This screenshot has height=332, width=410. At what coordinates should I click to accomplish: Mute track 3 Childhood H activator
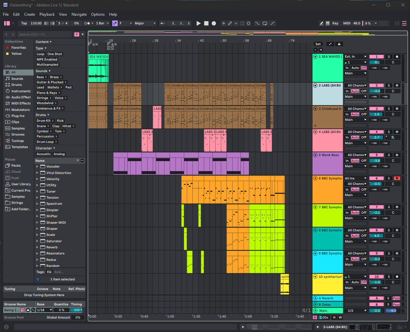pos(377,109)
